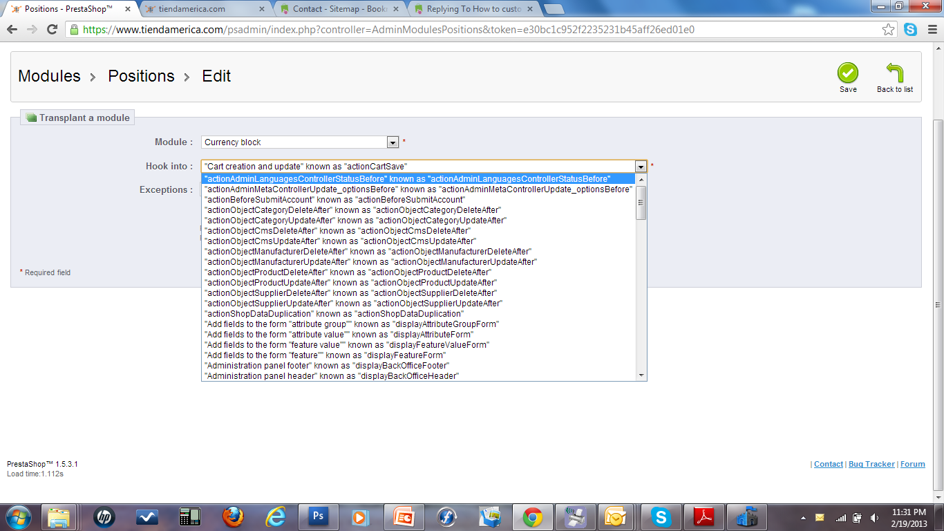944x531 pixels.
Task: Open the Module dropdown showing Currency block
Action: [301, 142]
